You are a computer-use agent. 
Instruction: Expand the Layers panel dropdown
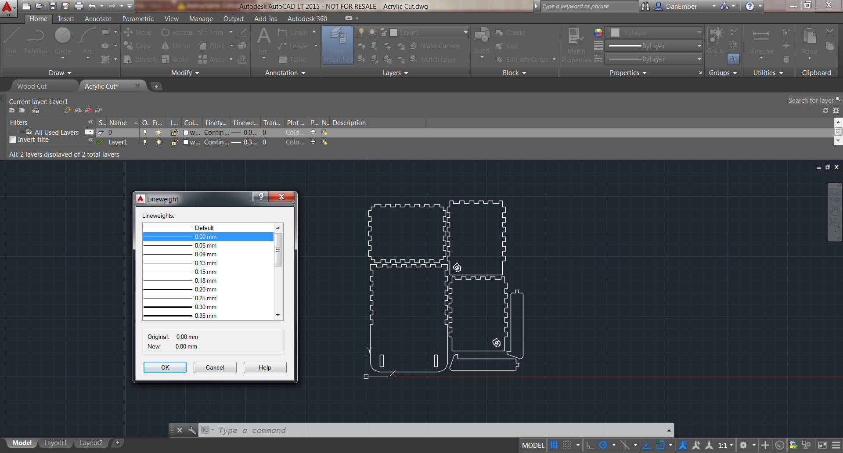(x=395, y=73)
